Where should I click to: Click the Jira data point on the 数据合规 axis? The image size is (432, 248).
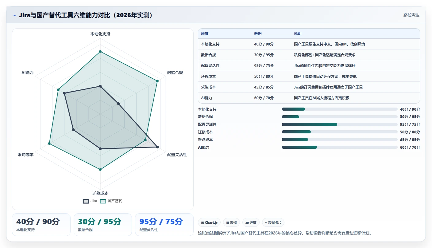pyautogui.click(x=118, y=104)
